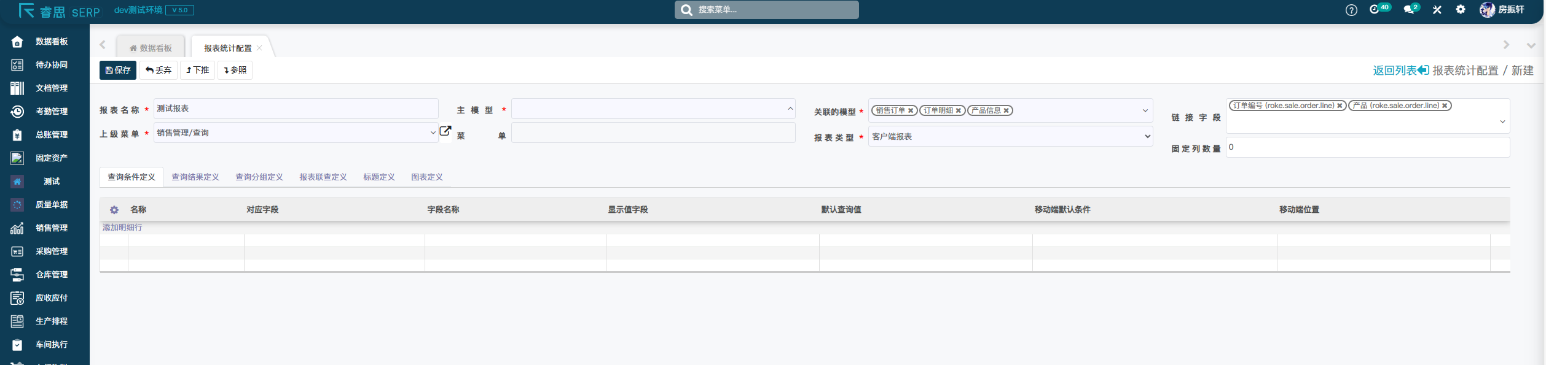The height and width of the screenshot is (365, 1546).
Task: Switch to 图表定义 tab
Action: point(427,177)
